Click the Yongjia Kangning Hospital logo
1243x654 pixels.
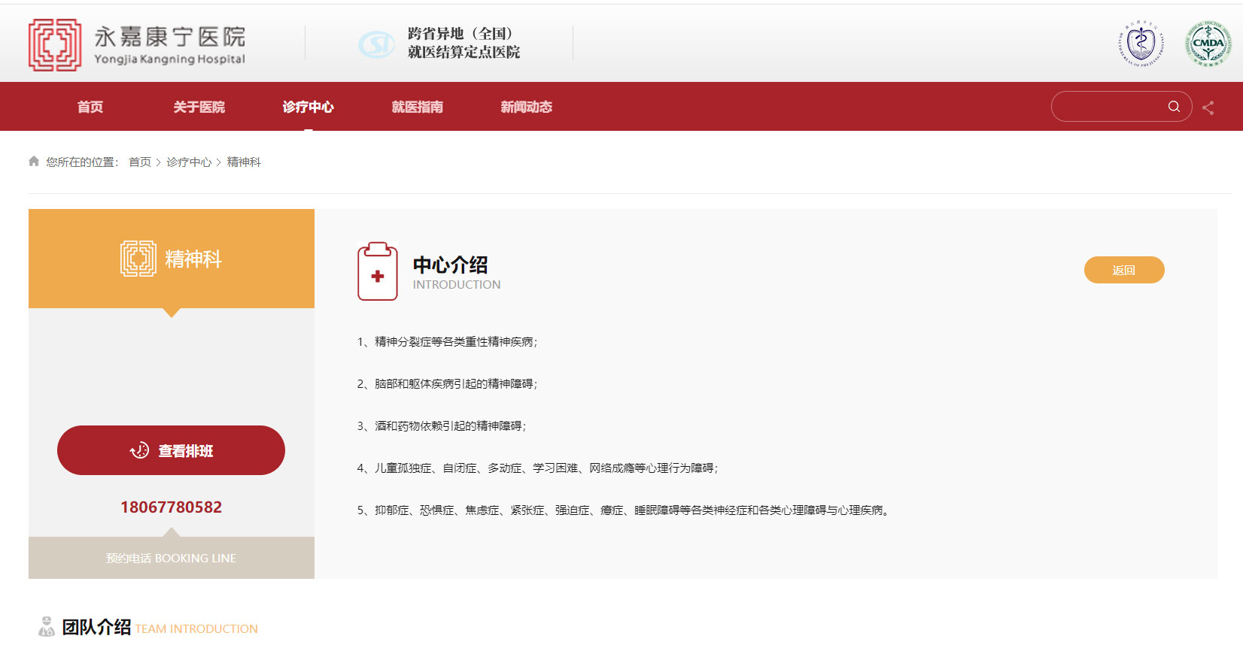point(137,45)
